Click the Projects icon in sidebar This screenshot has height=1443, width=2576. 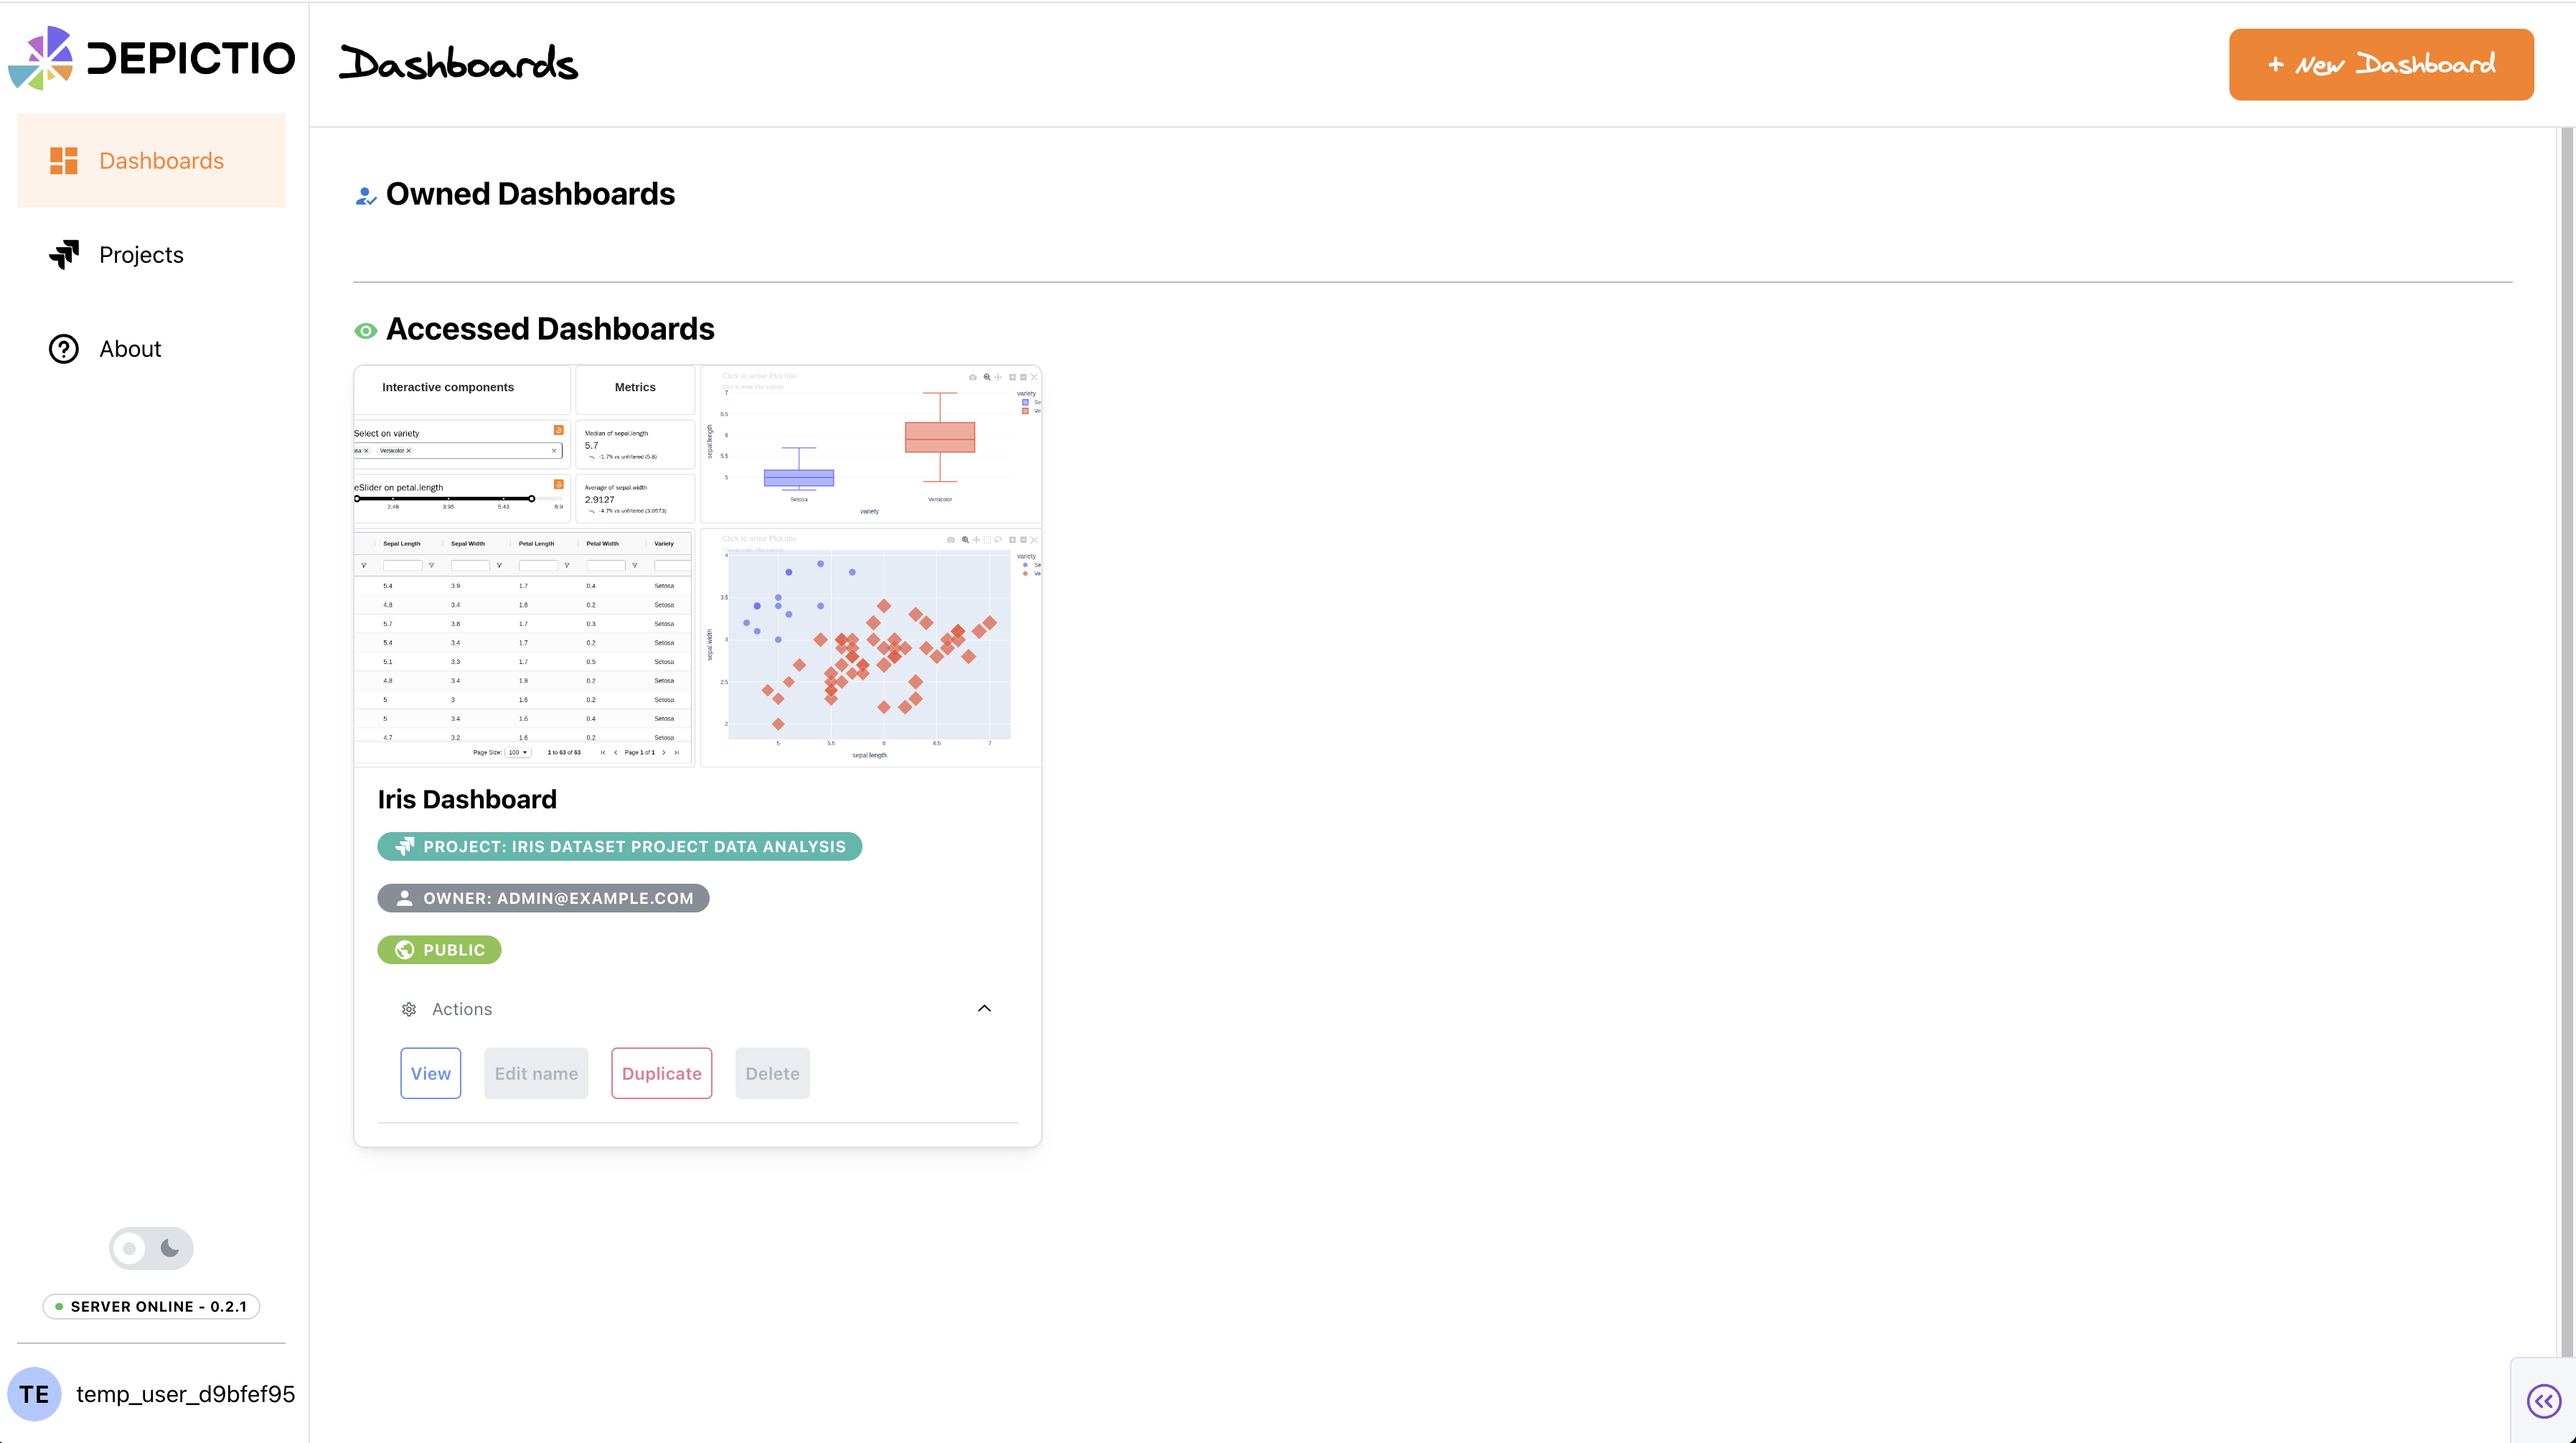point(64,254)
